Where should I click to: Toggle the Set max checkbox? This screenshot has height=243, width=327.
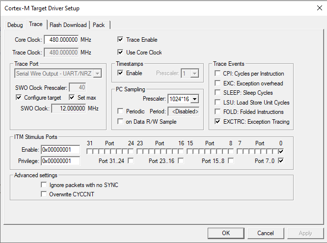pos(72,97)
